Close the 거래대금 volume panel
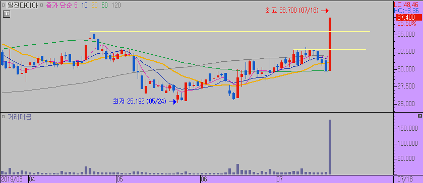 coord(420,116)
